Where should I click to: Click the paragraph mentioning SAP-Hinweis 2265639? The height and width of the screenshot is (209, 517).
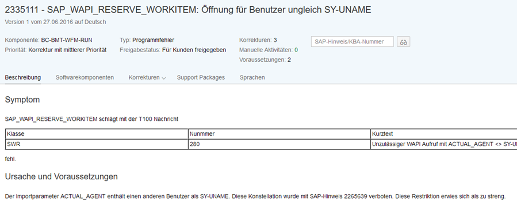[255, 196]
